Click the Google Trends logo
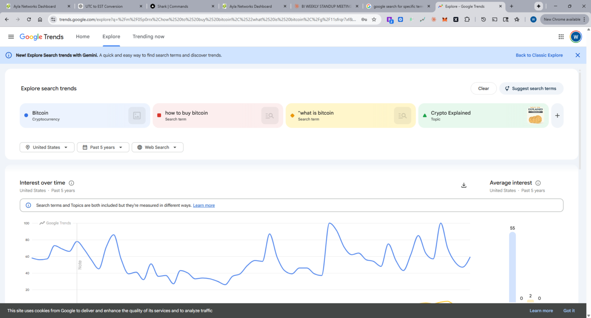The height and width of the screenshot is (318, 591). tap(42, 37)
